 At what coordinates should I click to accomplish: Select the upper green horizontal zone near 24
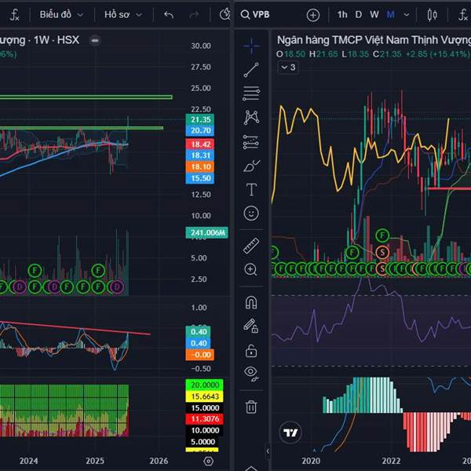point(86,97)
